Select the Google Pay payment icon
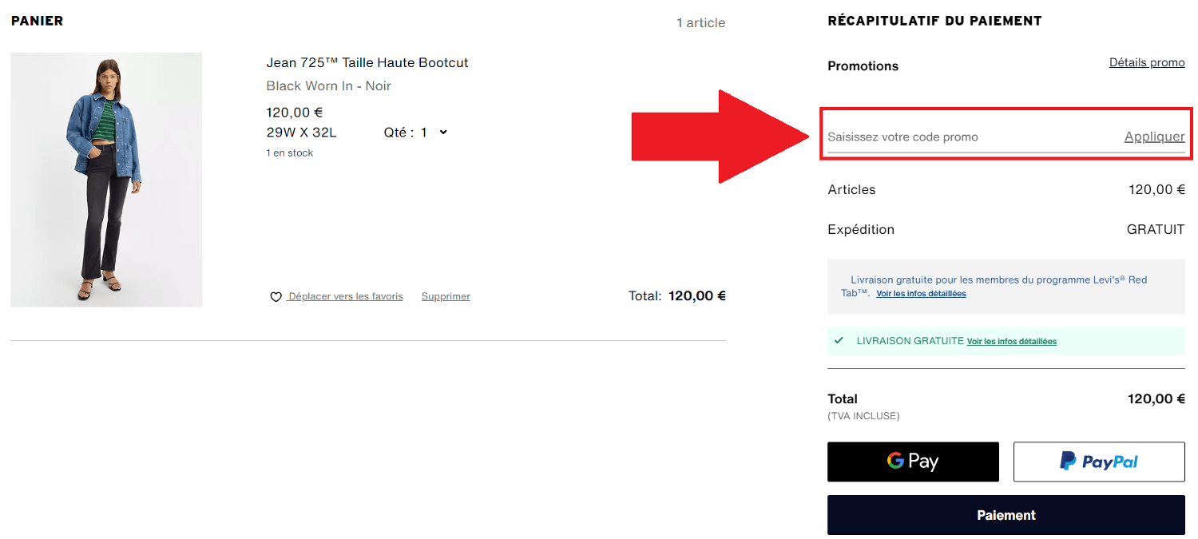Image resolution: width=1198 pixels, height=539 pixels. click(913, 462)
